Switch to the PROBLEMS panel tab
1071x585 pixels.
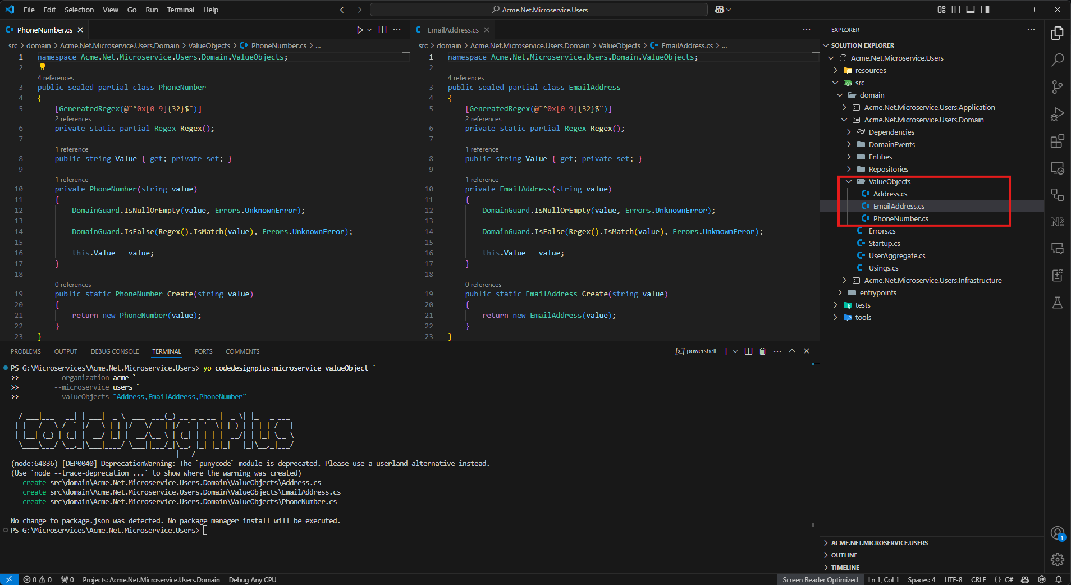coord(26,351)
